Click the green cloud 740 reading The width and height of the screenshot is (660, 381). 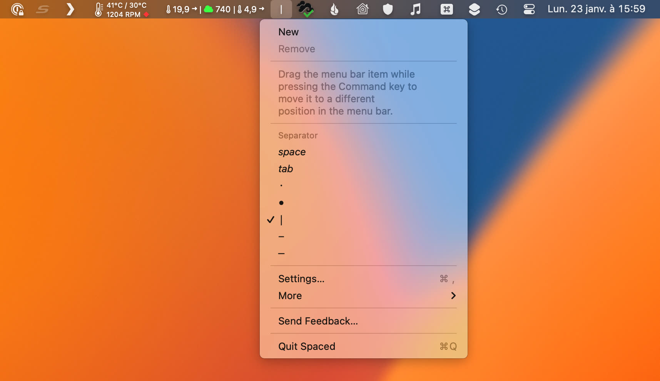[217, 9]
